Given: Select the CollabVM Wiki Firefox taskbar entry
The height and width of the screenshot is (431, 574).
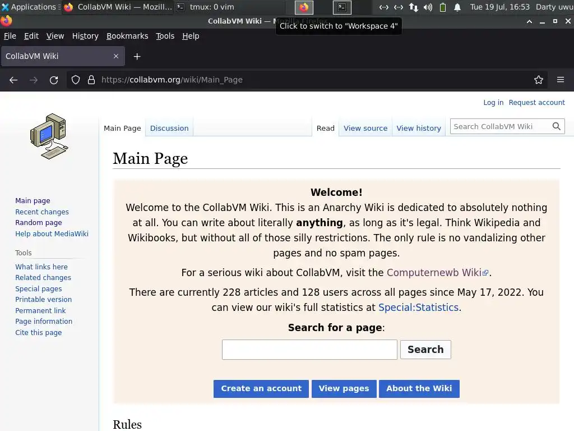Looking at the screenshot, I should pyautogui.click(x=118, y=7).
